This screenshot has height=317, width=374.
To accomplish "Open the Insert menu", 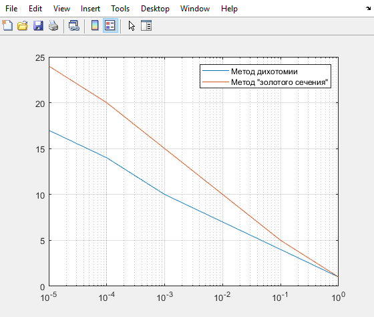I will pos(90,9).
